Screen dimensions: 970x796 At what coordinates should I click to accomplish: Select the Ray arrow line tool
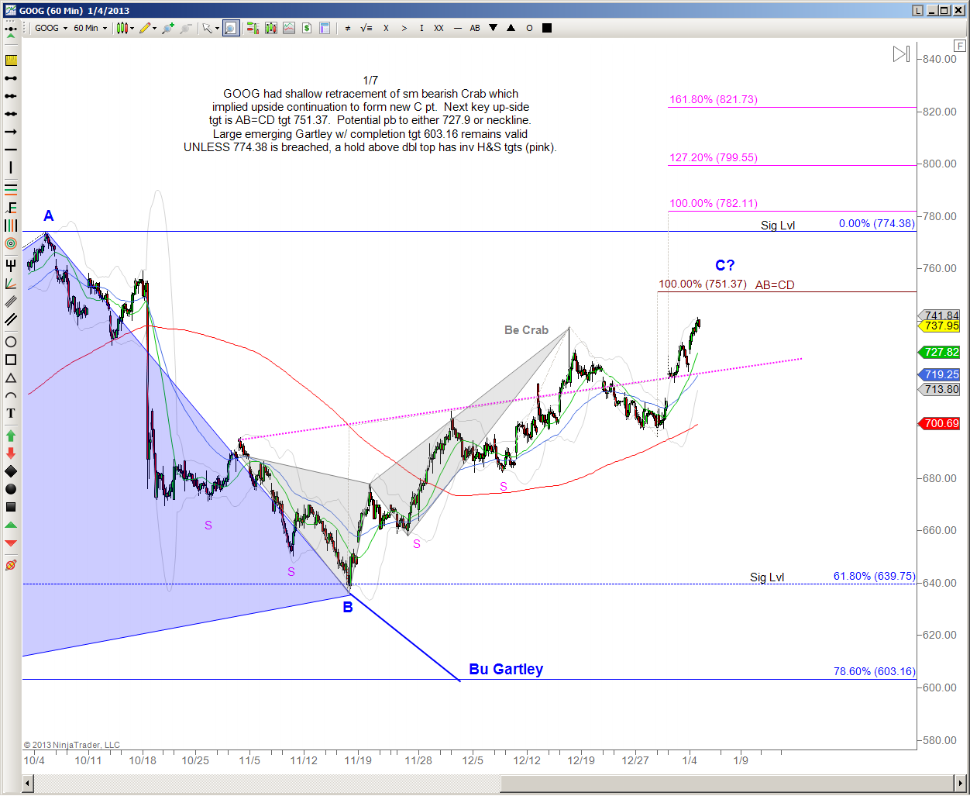pos(11,132)
